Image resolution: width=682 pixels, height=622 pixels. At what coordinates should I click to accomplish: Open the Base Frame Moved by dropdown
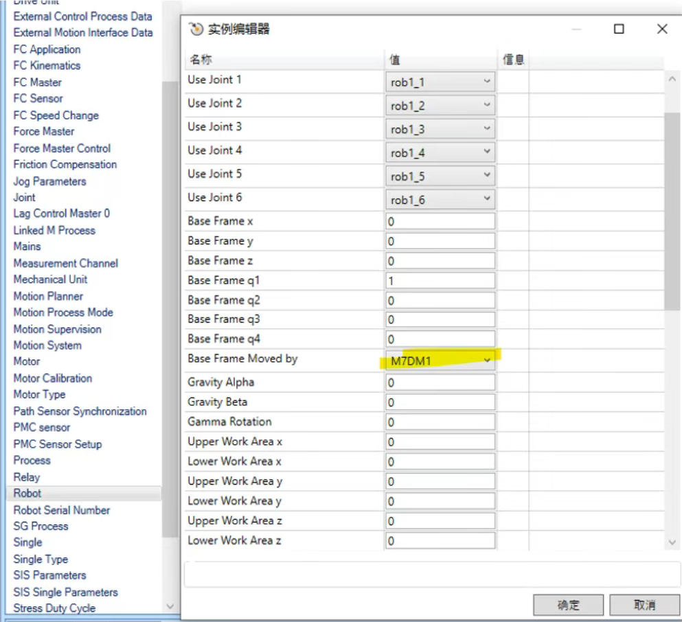point(487,360)
